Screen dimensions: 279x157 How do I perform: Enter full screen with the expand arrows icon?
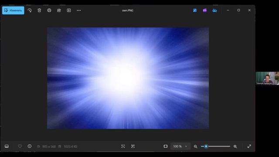(249, 147)
